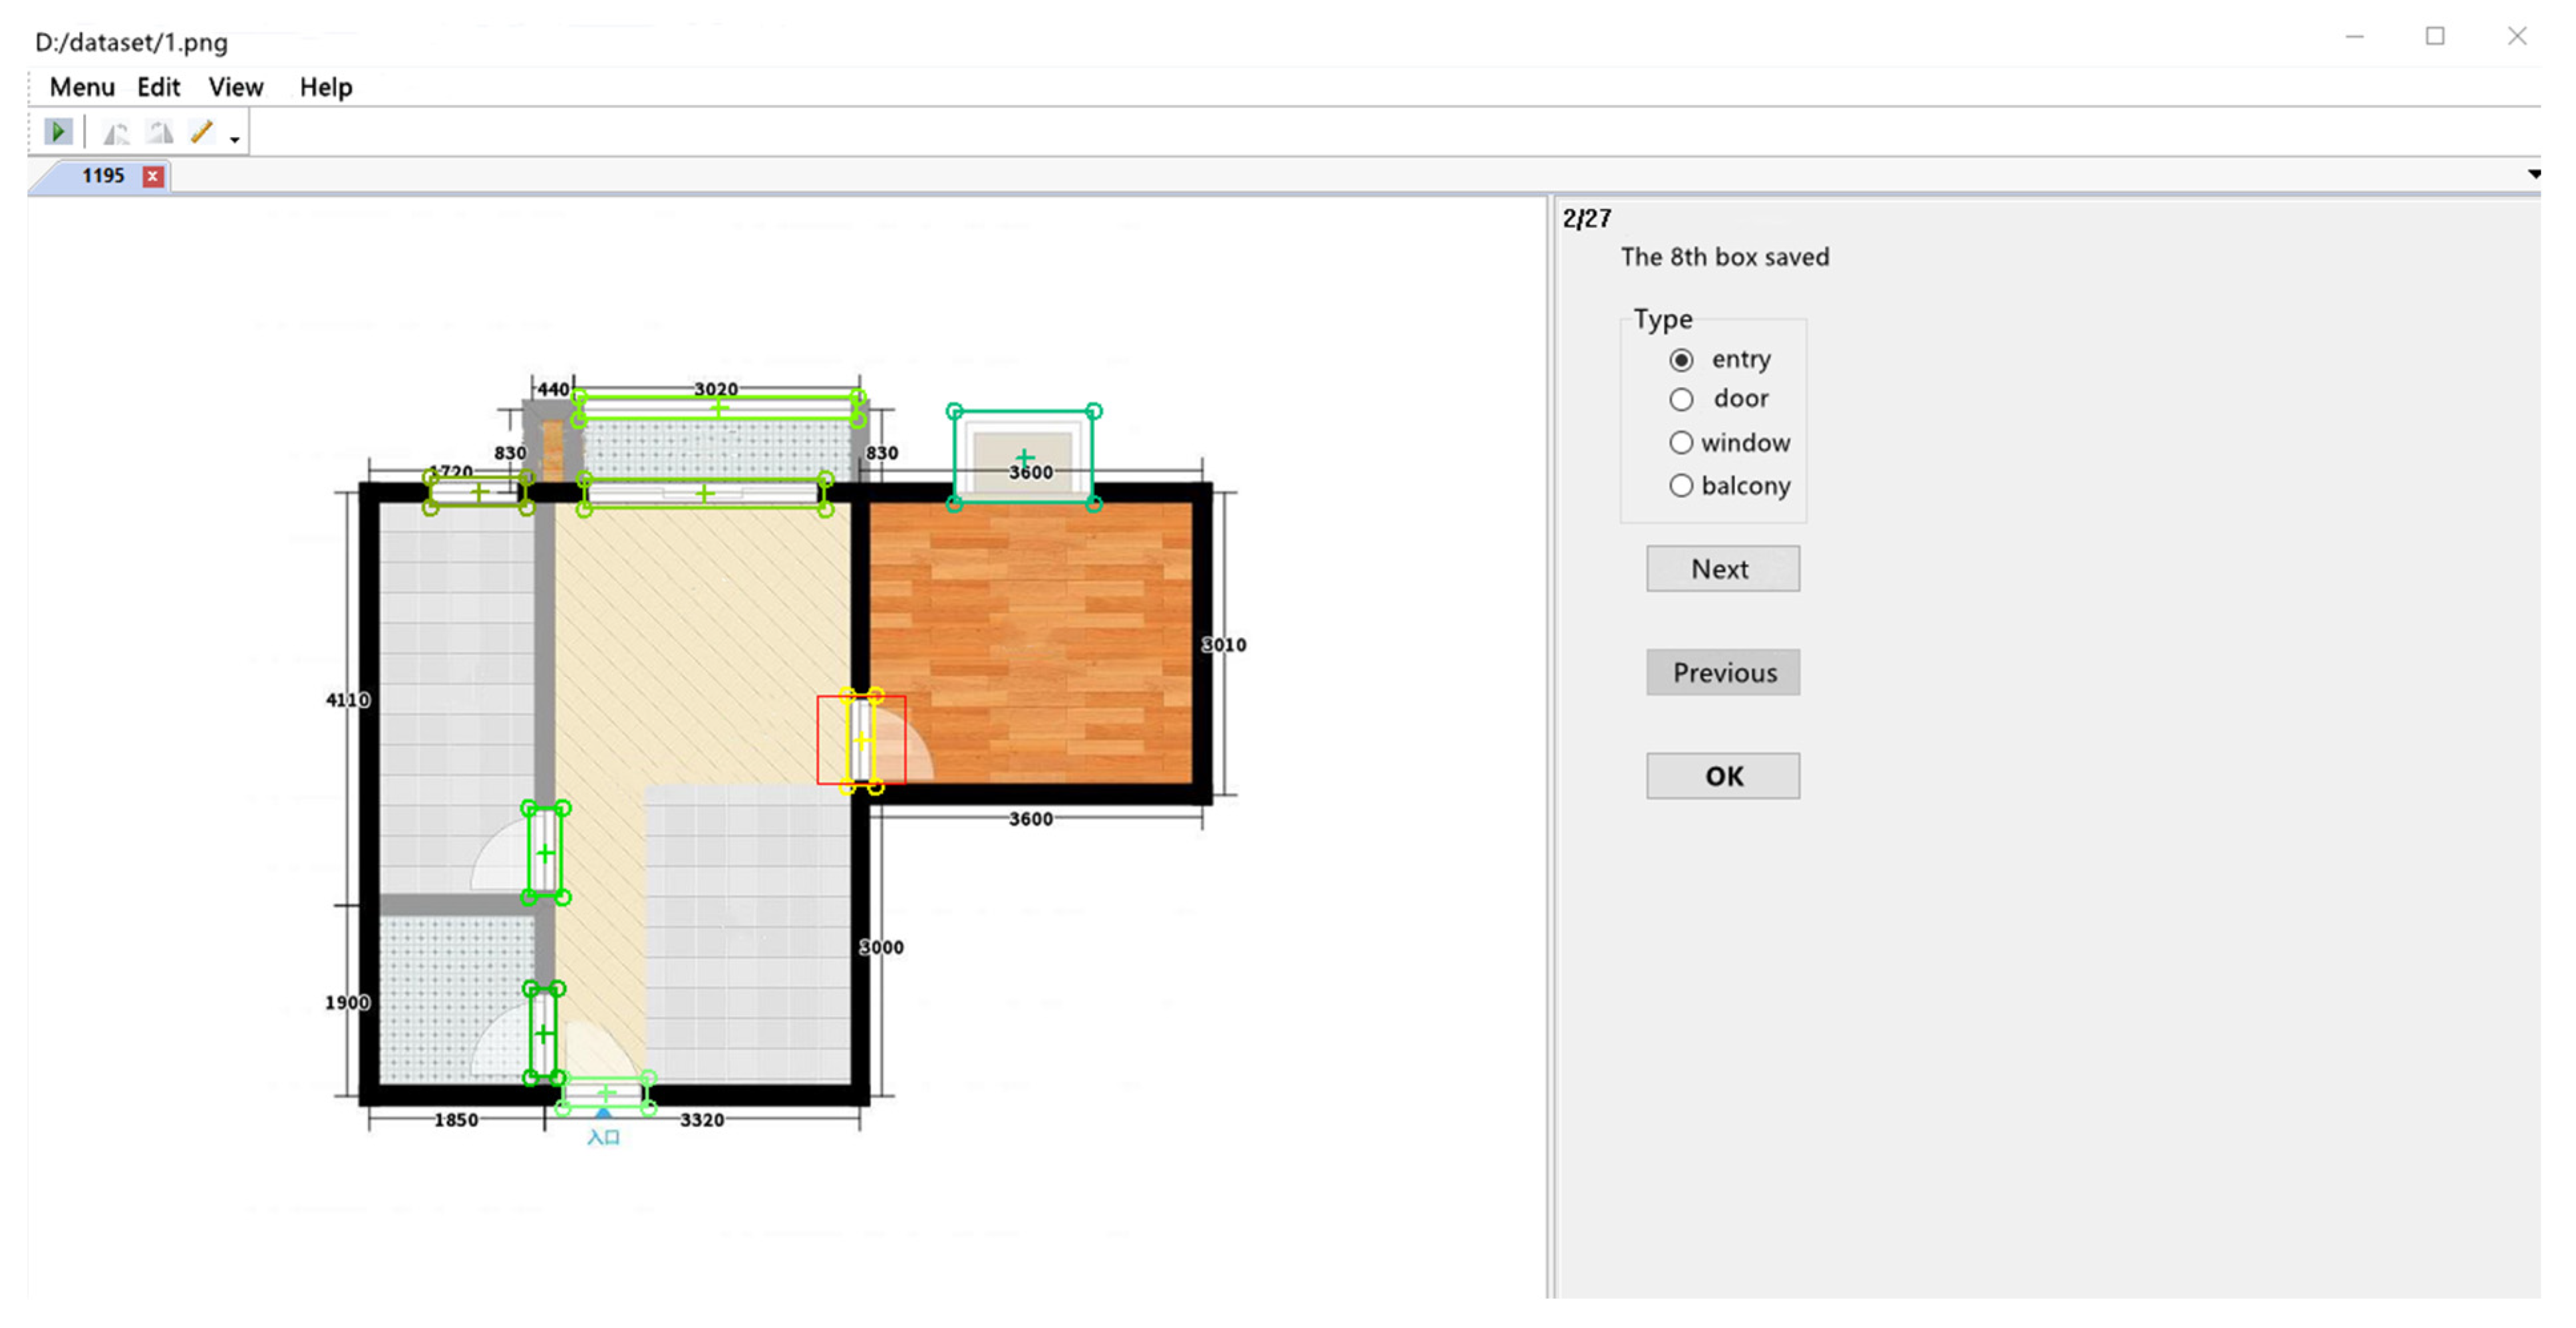This screenshot has height=1328, width=2576.
Task: Open the tab list arrow at the right end of the tab bar
Action: click(x=2534, y=174)
